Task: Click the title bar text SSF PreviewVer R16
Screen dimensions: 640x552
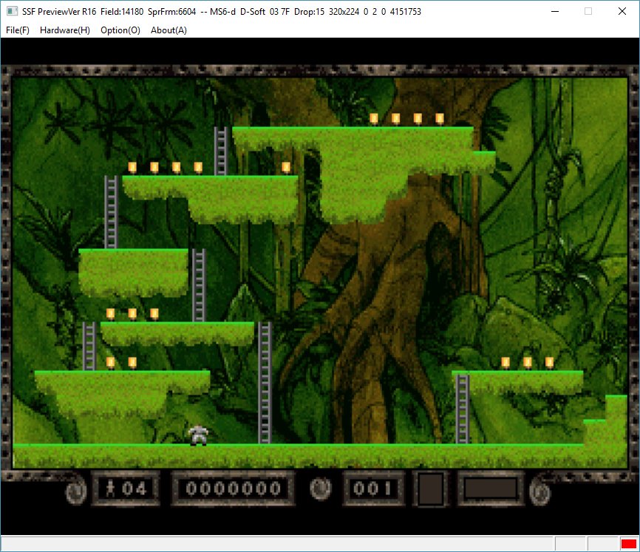Action: (x=59, y=11)
